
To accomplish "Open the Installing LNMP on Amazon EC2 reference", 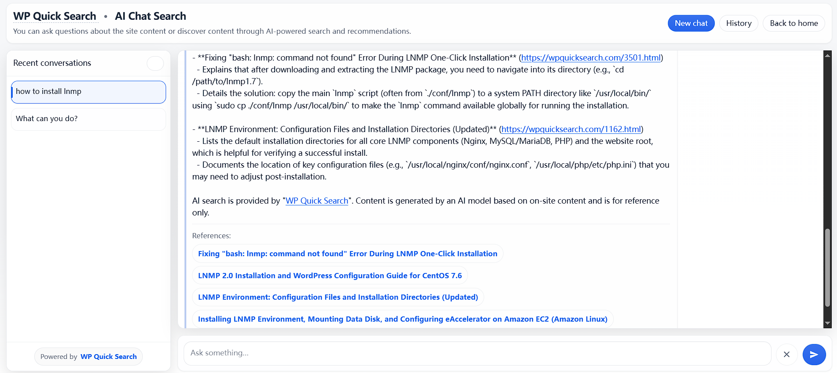I will 402,319.
